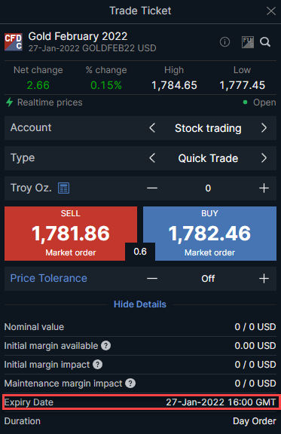Increase Price Tolerance with plus
The height and width of the screenshot is (434, 281).
pos(264,279)
